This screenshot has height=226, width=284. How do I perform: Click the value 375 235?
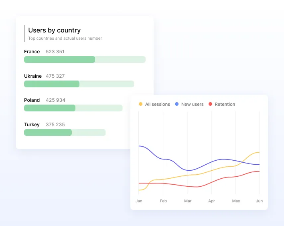point(55,125)
